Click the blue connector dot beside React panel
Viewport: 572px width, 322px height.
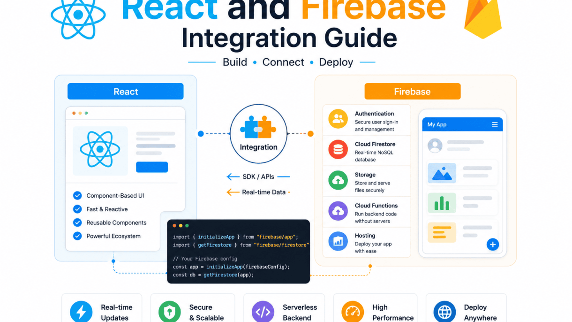point(201,134)
